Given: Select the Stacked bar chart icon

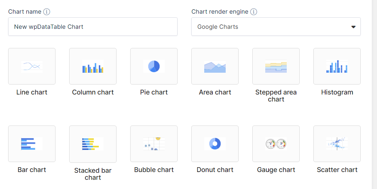Looking at the screenshot, I should (x=93, y=144).
